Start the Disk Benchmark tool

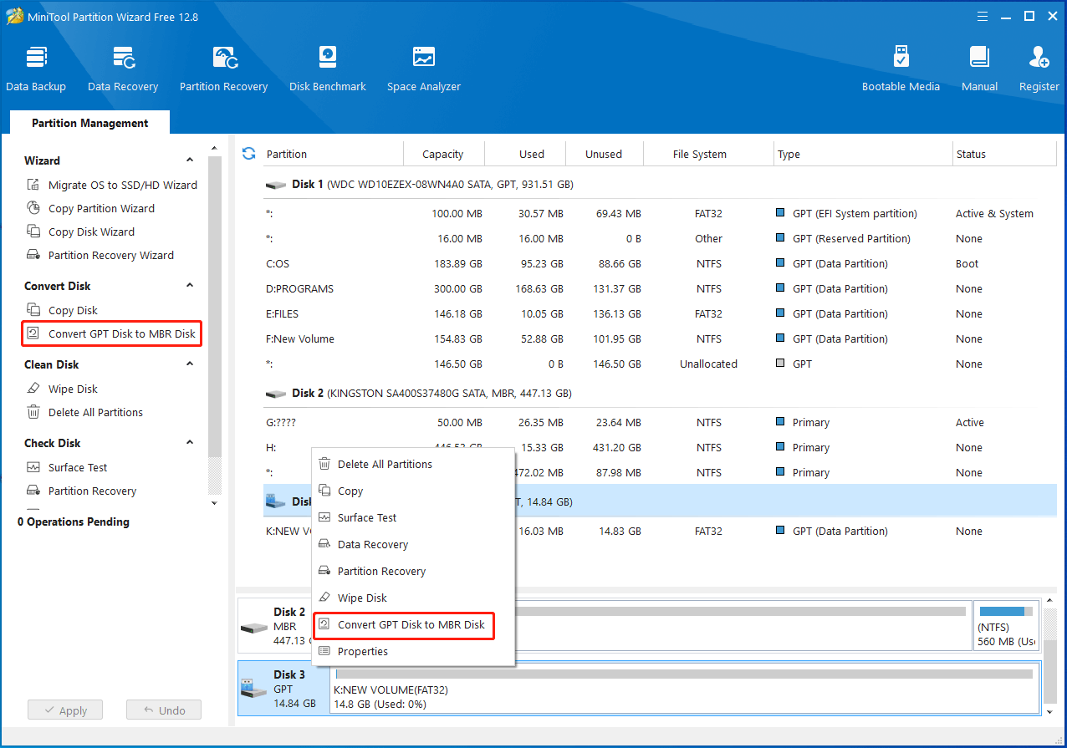pyautogui.click(x=327, y=69)
